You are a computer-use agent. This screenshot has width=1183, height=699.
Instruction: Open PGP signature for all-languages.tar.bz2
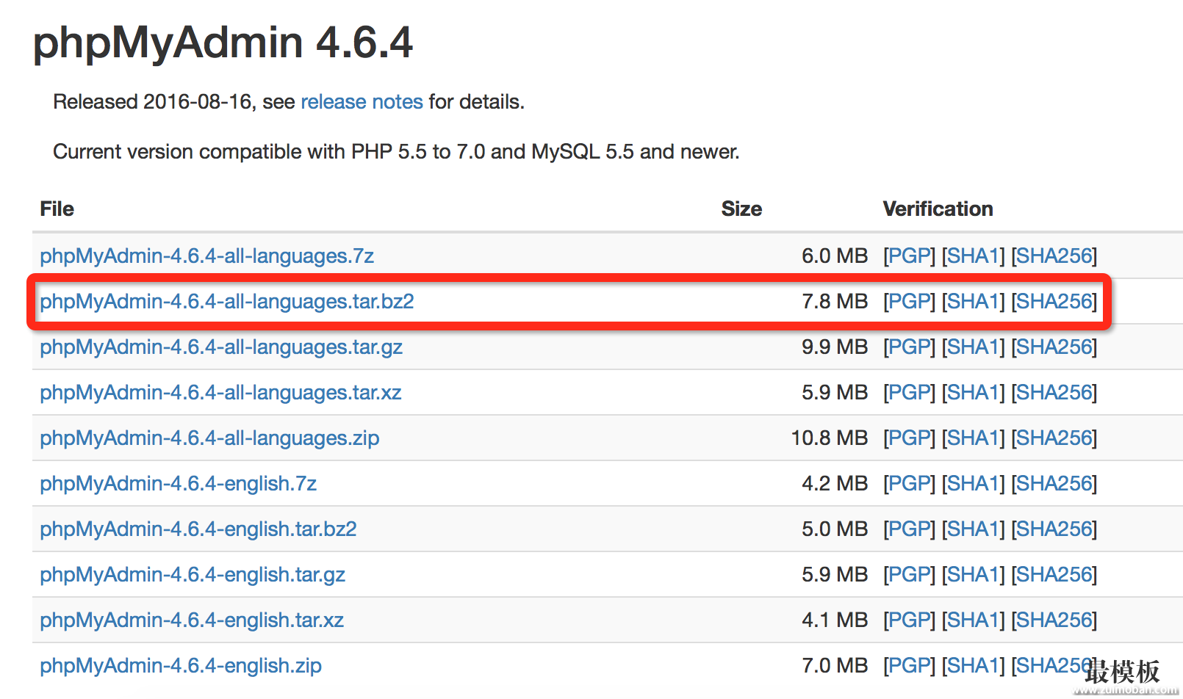tap(909, 301)
